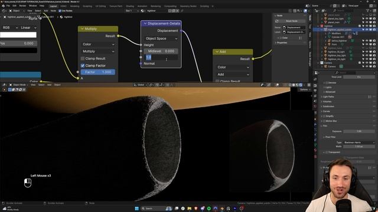
Task: Click the Scene selector icon
Action: (308, 6)
